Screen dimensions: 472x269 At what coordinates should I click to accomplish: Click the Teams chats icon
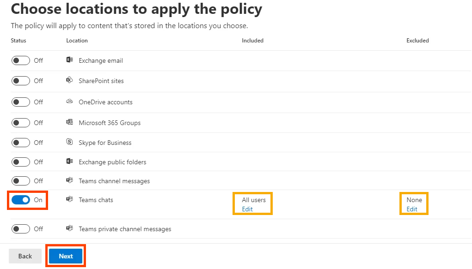click(69, 199)
